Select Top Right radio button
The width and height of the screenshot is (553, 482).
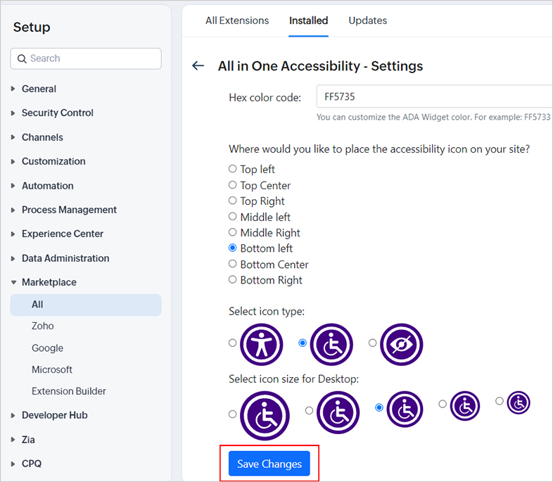tap(232, 201)
